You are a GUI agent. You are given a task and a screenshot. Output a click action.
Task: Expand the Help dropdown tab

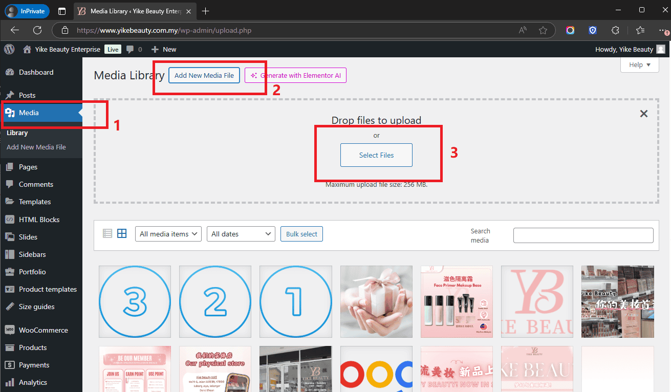(x=640, y=65)
